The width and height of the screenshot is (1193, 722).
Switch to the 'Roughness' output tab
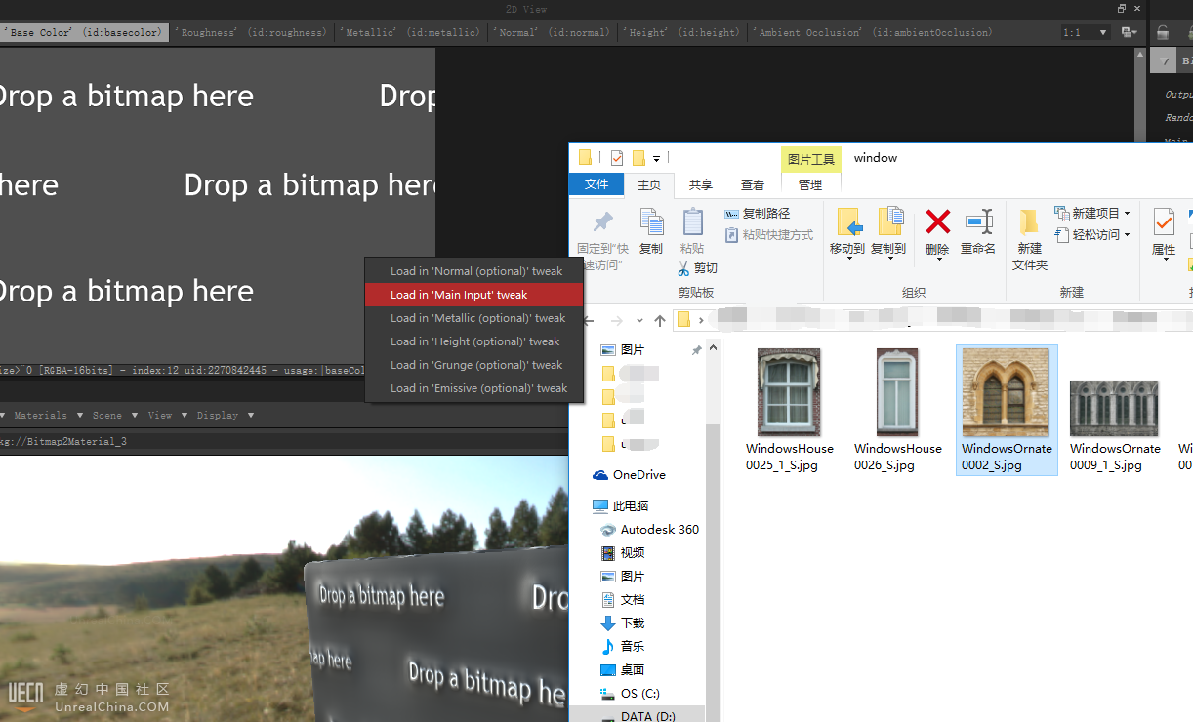252,32
